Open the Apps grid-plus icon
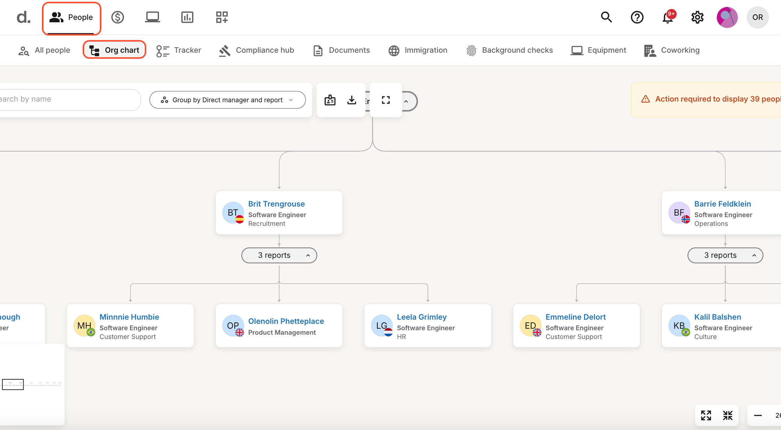 point(222,17)
